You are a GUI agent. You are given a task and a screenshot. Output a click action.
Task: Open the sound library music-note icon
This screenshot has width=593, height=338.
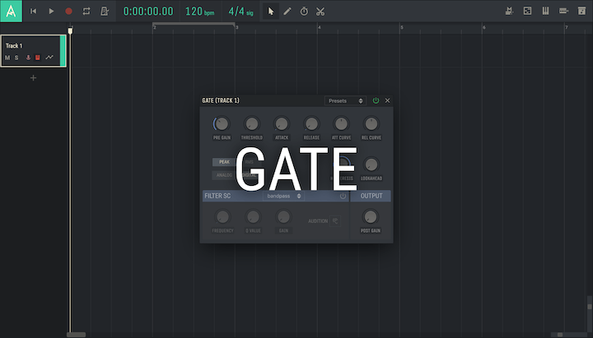tap(581, 11)
